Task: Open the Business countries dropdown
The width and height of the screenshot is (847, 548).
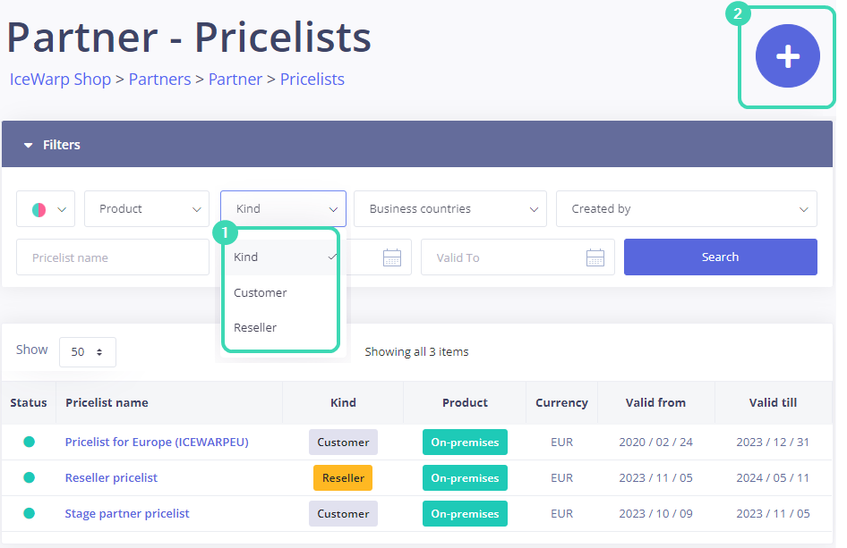Action: [449, 209]
